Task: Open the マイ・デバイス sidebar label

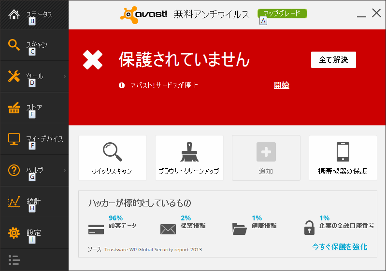Action: 45,139
